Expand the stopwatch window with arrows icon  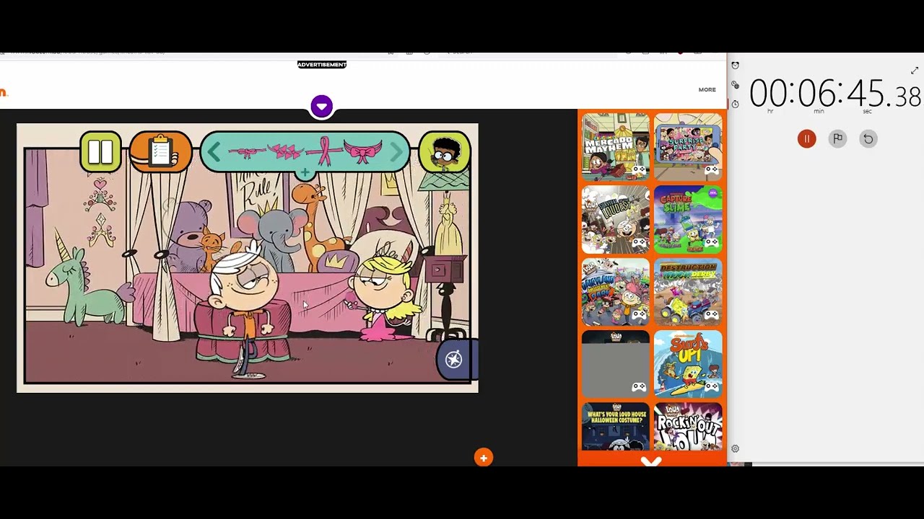click(x=914, y=71)
